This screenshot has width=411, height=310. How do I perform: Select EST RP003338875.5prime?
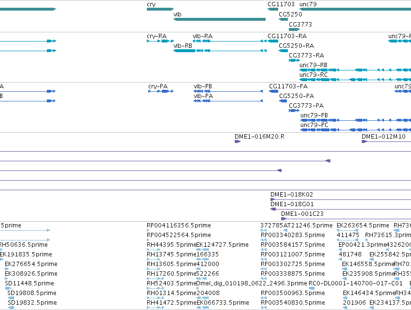293,274
